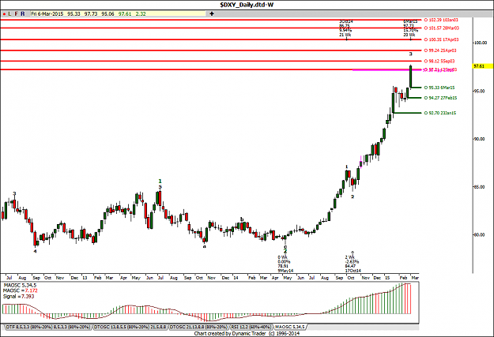This screenshot has height=337, width=494.
Task: Click the green wave label 1 near Jul high
Action: (x=160, y=181)
